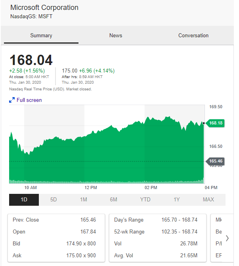Open the Conversation tab
Viewport: 239px width, 266px height.
(x=193, y=35)
